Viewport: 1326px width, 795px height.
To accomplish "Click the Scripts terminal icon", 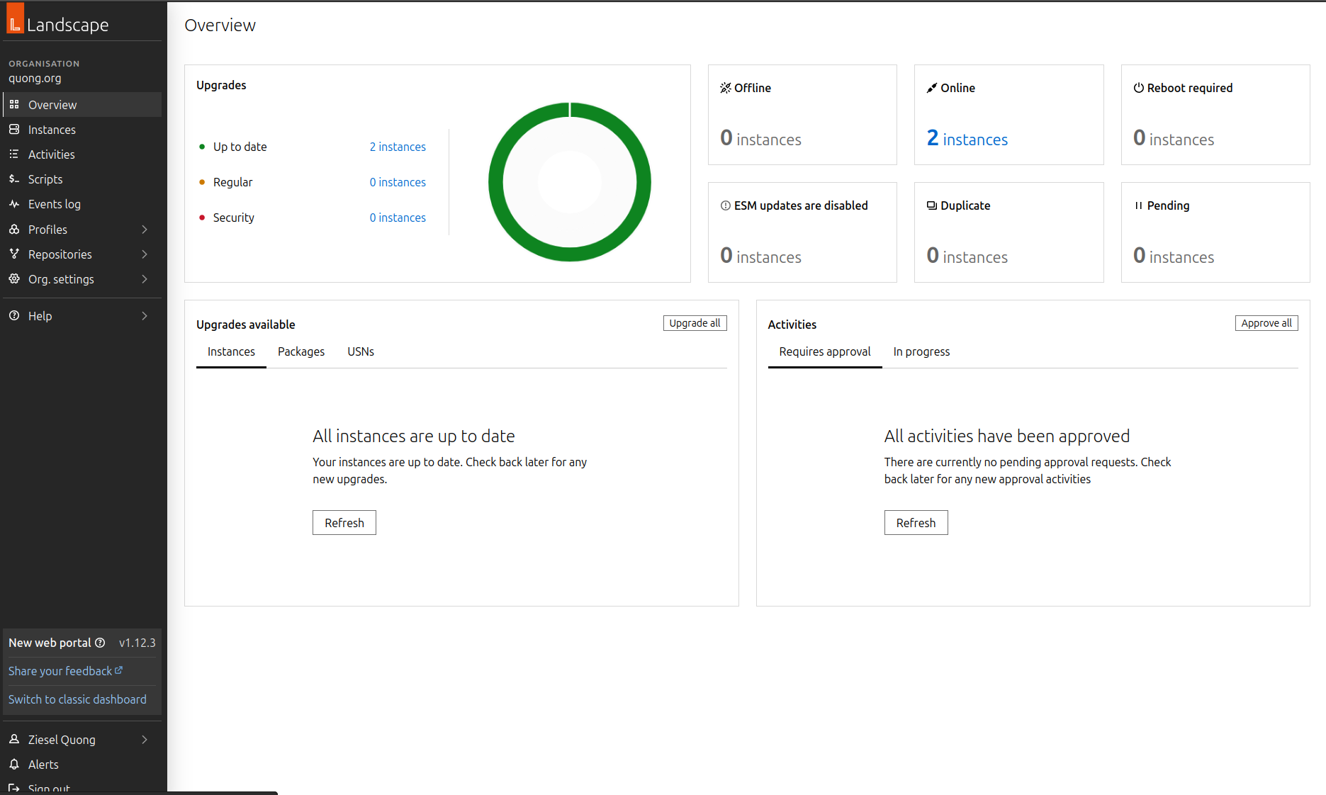I will click(14, 179).
